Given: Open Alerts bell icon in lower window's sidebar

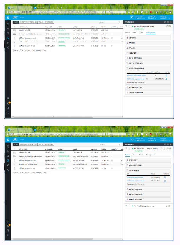Looking at the screenshot, I should coord(8,226).
